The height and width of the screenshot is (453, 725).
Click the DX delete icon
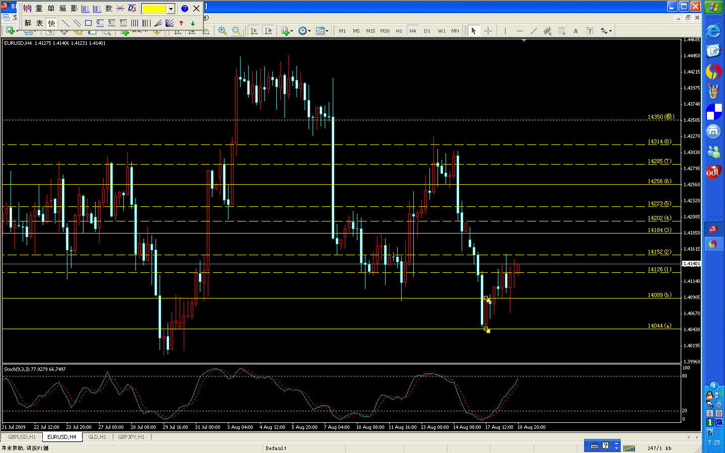(x=132, y=9)
